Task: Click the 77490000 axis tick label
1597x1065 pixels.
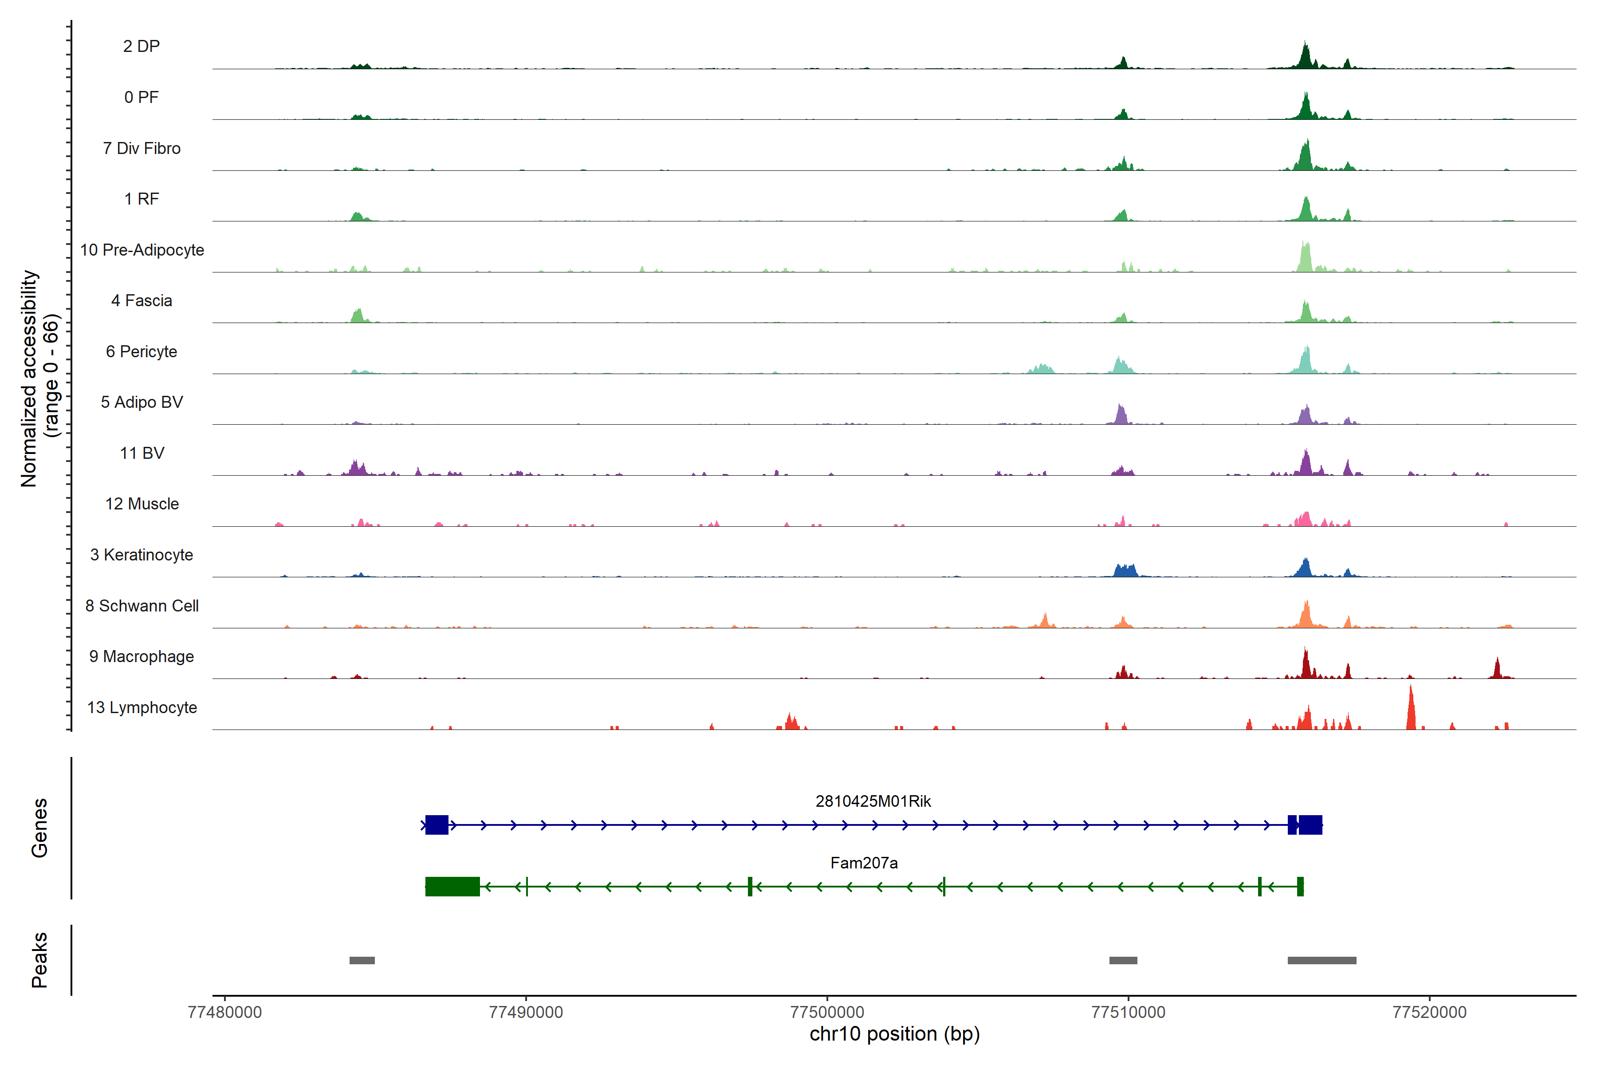Action: click(x=526, y=1012)
